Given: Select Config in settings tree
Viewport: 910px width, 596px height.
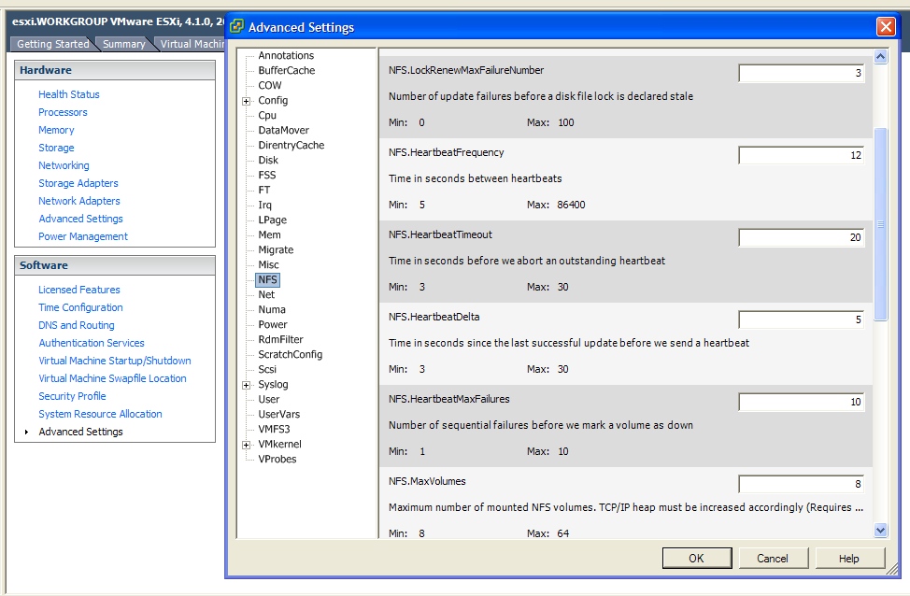Looking at the screenshot, I should 273,100.
